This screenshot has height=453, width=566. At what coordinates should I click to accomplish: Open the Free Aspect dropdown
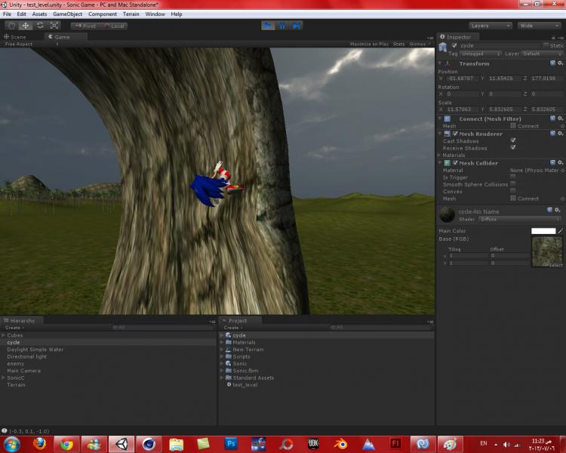pyautogui.click(x=31, y=44)
